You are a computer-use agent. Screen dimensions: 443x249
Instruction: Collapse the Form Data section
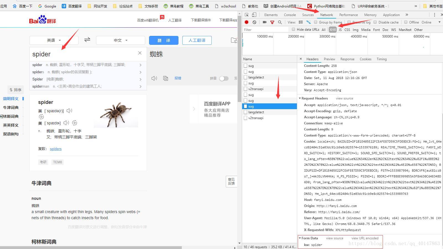point(300,238)
